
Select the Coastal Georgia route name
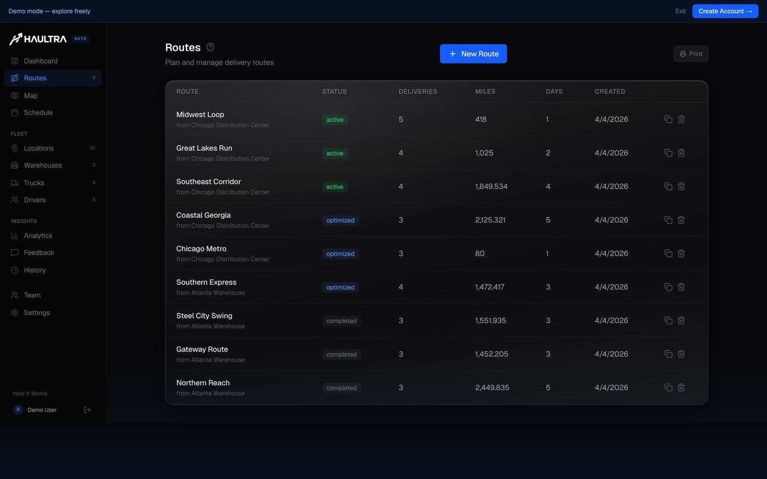(203, 215)
